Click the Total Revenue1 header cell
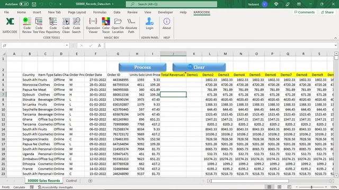This screenshot has width=339, height=190. [x=173, y=75]
